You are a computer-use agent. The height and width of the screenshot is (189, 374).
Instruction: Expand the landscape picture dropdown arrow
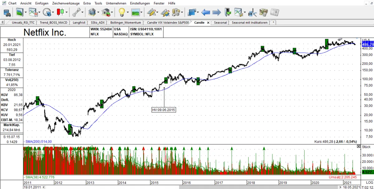click(141, 13)
